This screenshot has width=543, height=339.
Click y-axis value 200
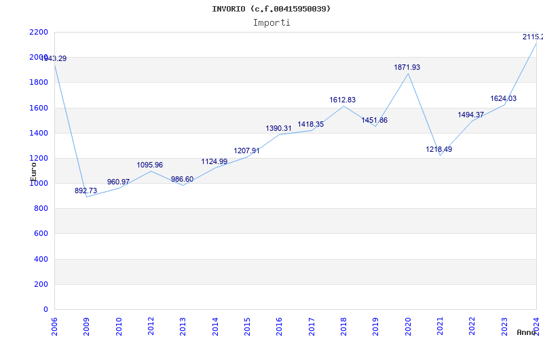click(41, 284)
